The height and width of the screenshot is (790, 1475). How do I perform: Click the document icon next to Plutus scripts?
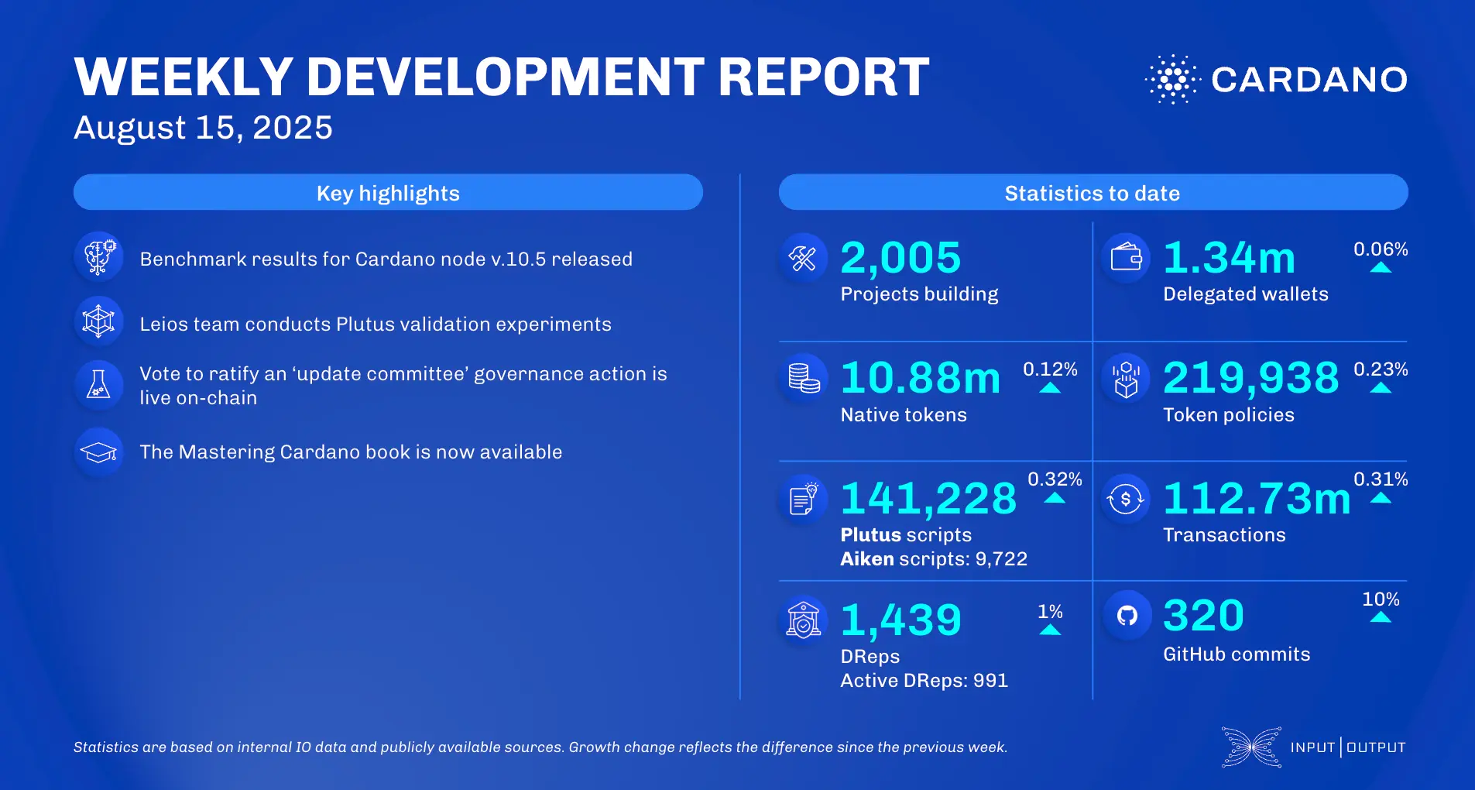coord(804,500)
